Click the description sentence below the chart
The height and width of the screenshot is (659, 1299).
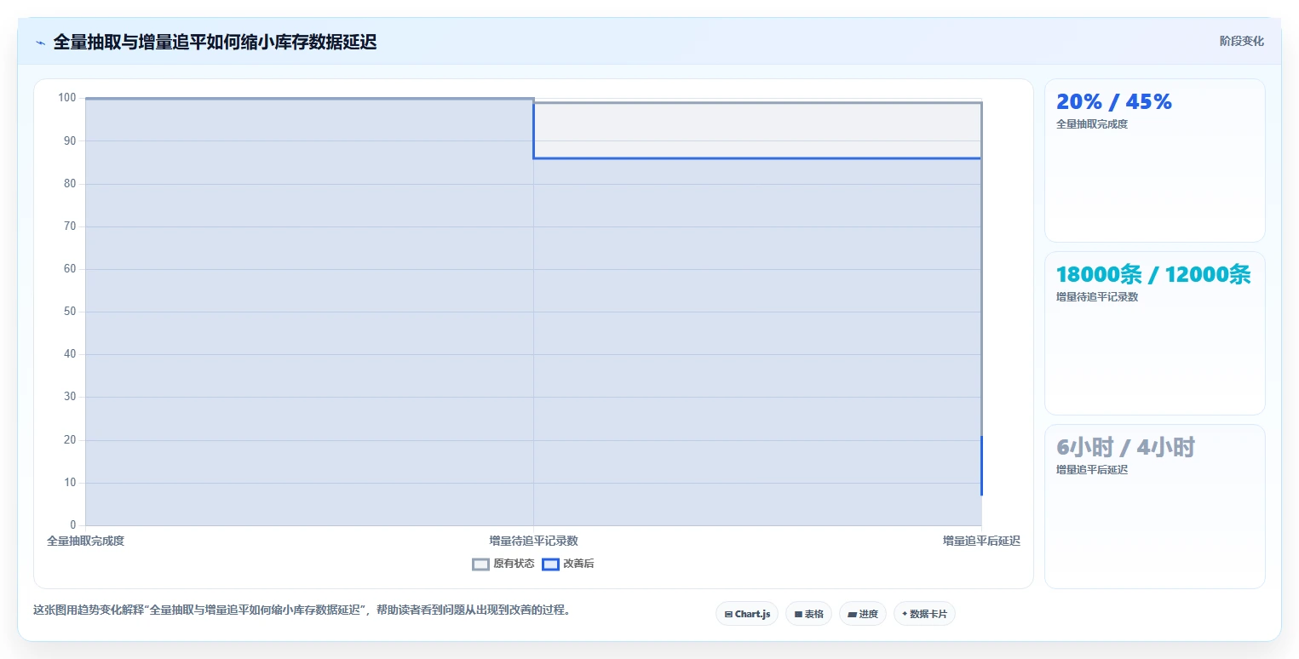(301, 610)
